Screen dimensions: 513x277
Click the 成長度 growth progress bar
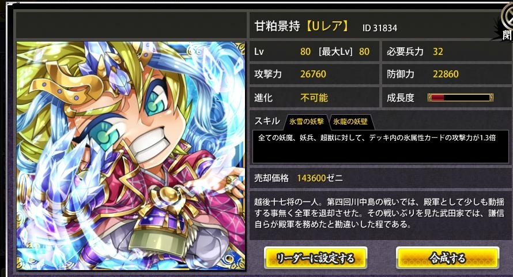pos(461,98)
